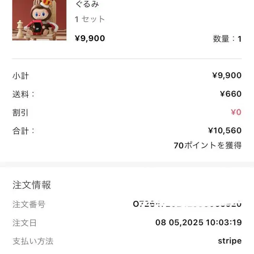Open the 70ポイントを獲得 points notice
This screenshot has width=254, height=254.
pos(208,145)
